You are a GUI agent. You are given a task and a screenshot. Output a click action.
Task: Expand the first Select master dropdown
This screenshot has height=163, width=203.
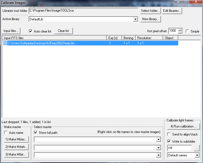(x=158, y=140)
